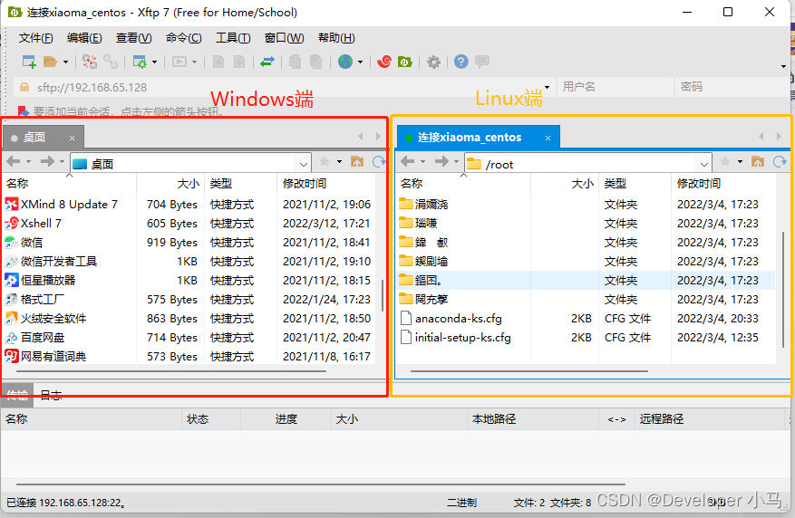Open help with the question mark icon
Viewport: 795px width, 518px height.
point(461,62)
